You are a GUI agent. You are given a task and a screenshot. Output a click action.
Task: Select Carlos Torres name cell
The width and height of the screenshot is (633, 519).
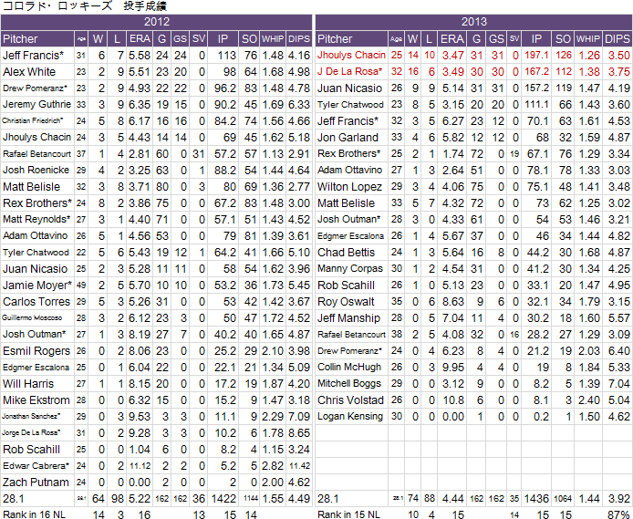(x=36, y=302)
